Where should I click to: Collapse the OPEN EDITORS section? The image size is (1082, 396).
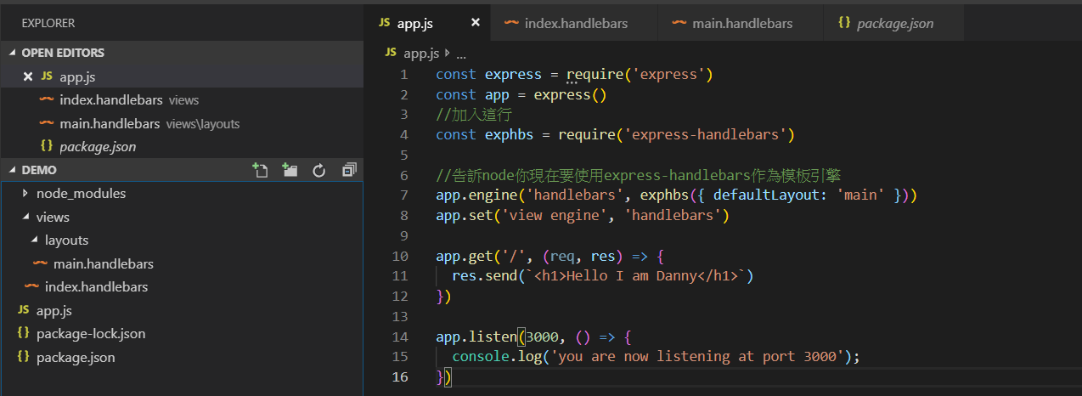pos(13,53)
